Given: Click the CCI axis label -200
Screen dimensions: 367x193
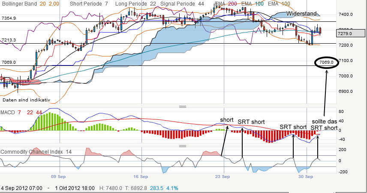Looking at the screenshot, I should [x=342, y=172].
